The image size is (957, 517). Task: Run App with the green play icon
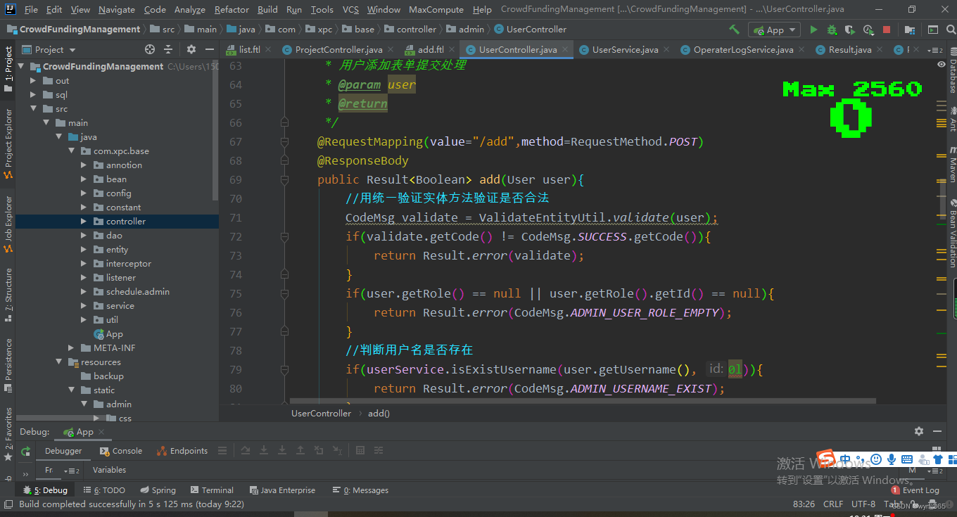pos(814,30)
